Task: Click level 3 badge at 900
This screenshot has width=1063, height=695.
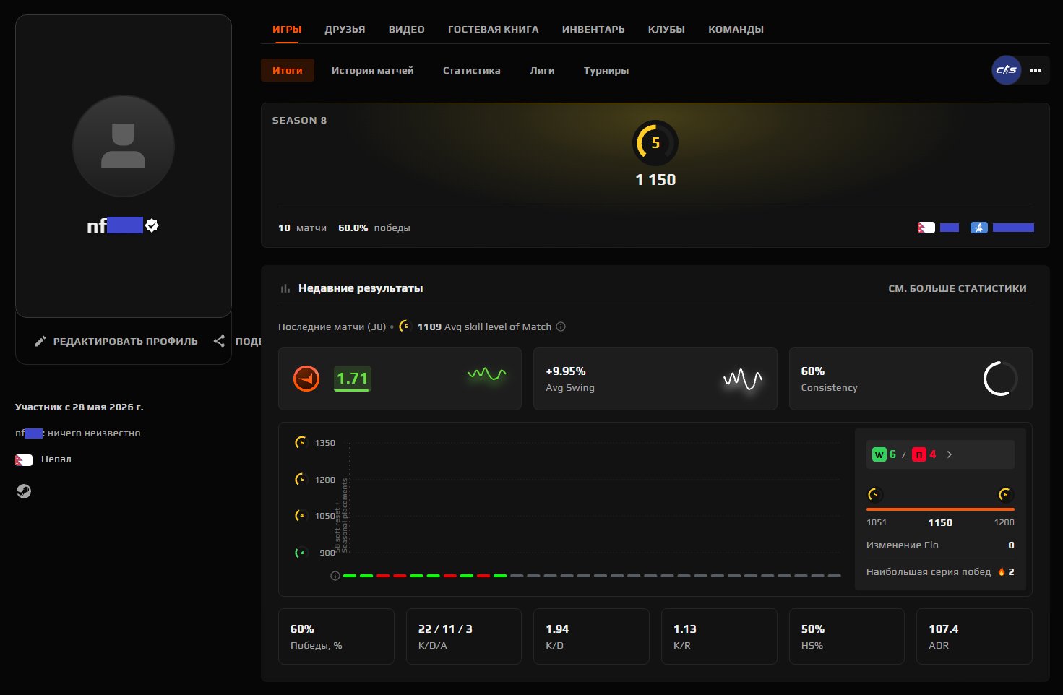Action: pyautogui.click(x=301, y=552)
